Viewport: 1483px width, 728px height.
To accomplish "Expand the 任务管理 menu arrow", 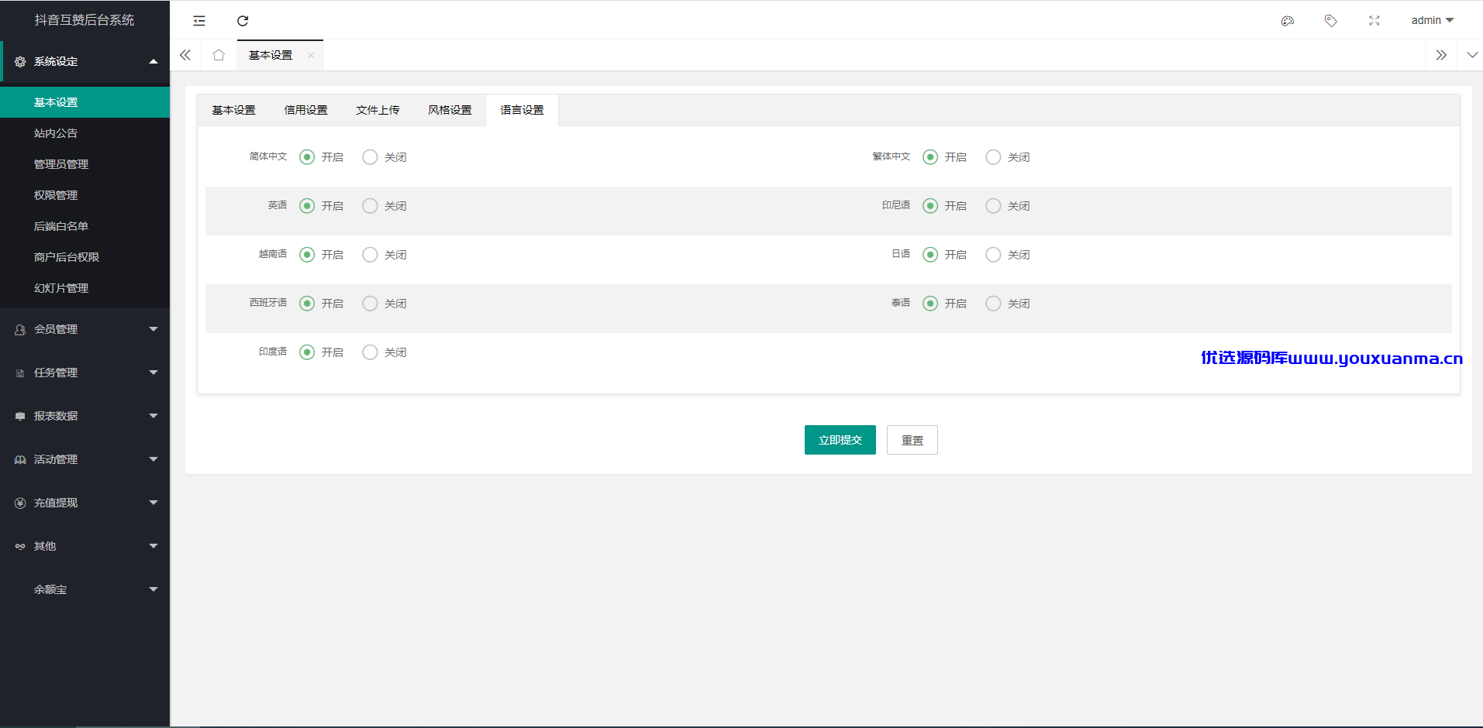I will pyautogui.click(x=153, y=373).
